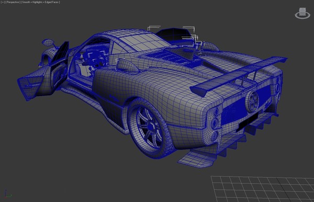Screen dimensions: 314x202
Task: Click the ViewCube navigation widget
Action: (302, 13)
